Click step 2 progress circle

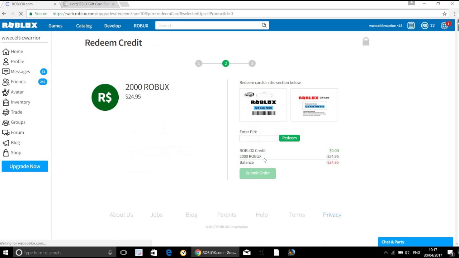[226, 63]
